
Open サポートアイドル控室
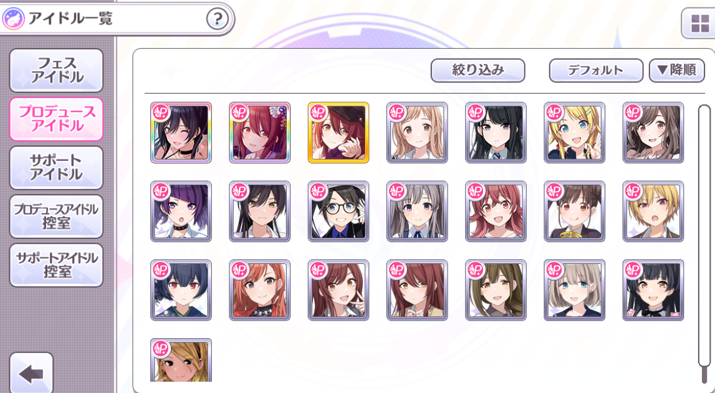click(x=57, y=264)
